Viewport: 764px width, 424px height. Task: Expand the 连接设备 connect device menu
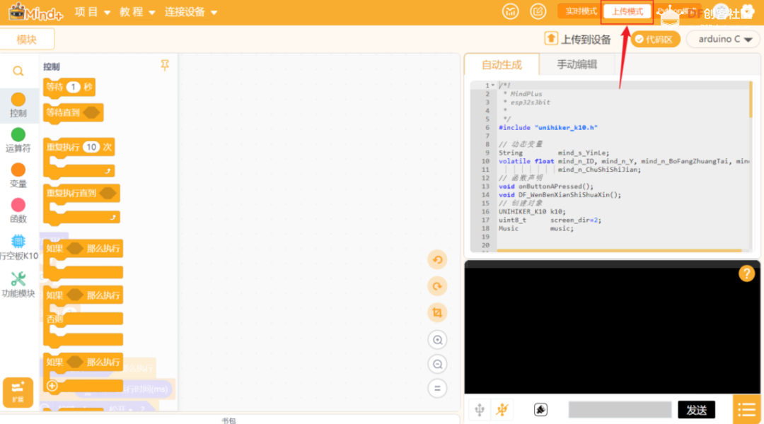(x=190, y=12)
